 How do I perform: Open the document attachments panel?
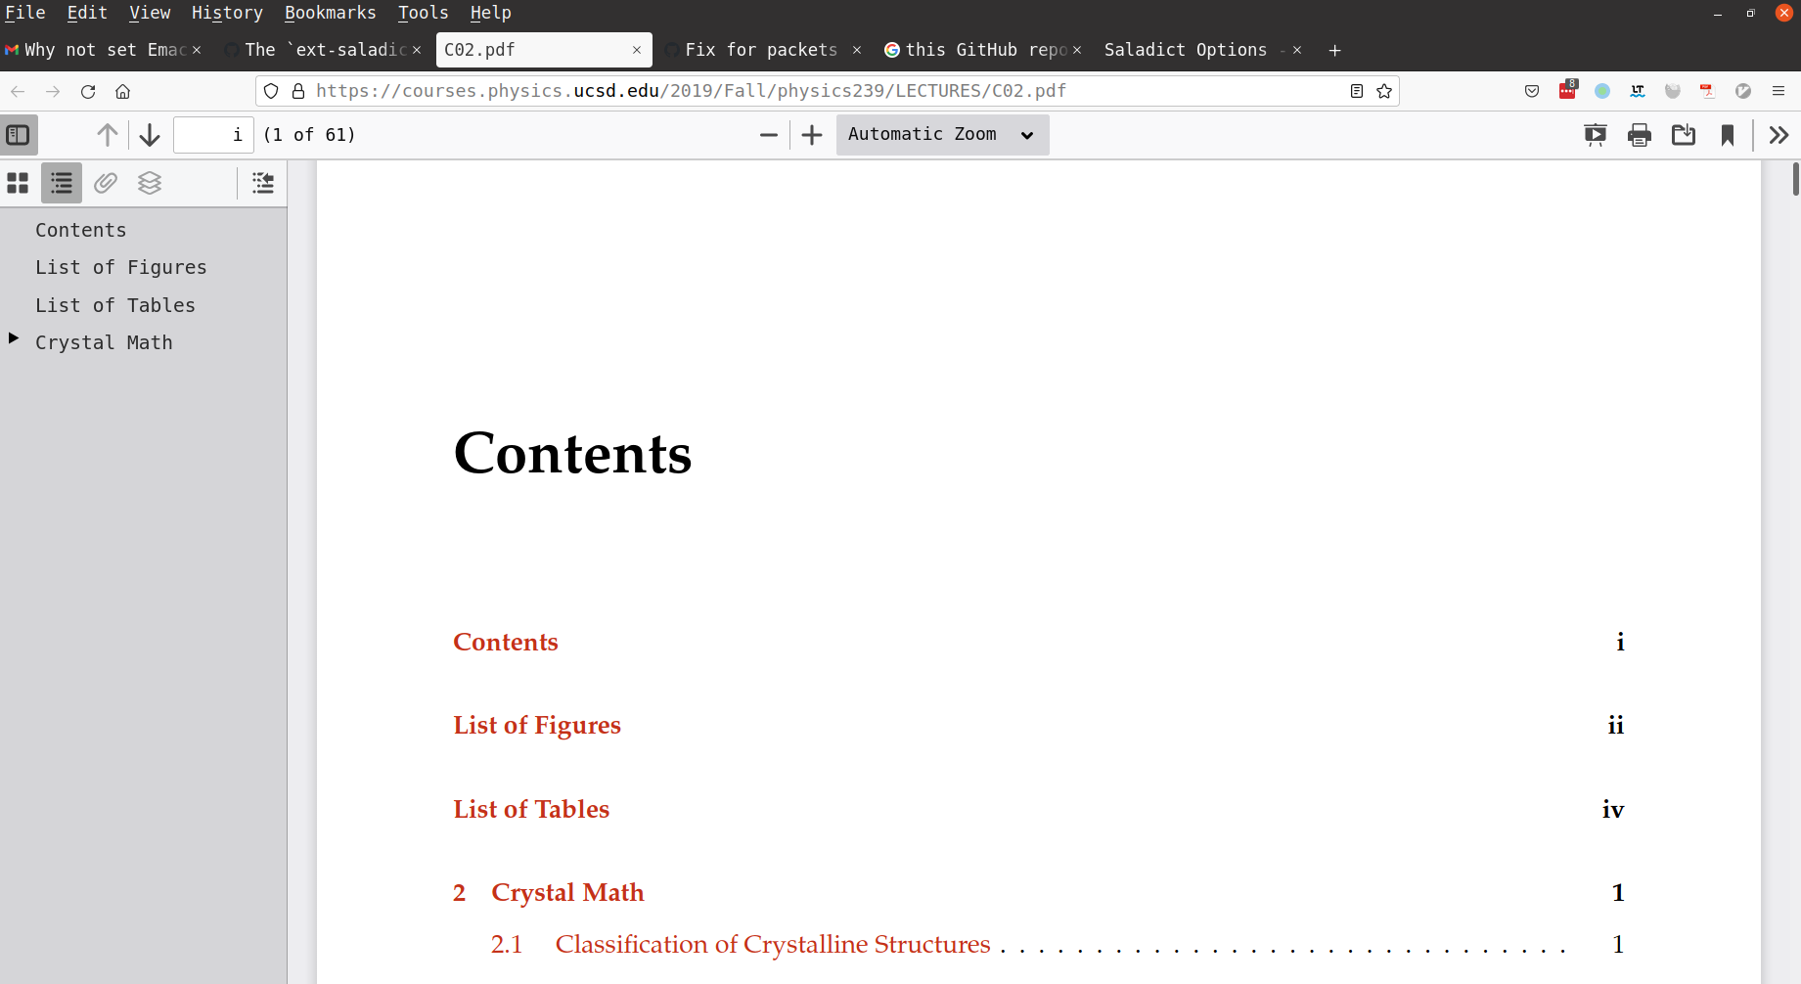click(105, 183)
